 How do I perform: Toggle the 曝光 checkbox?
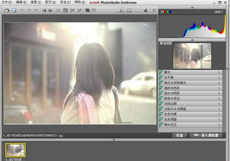pos(161,72)
